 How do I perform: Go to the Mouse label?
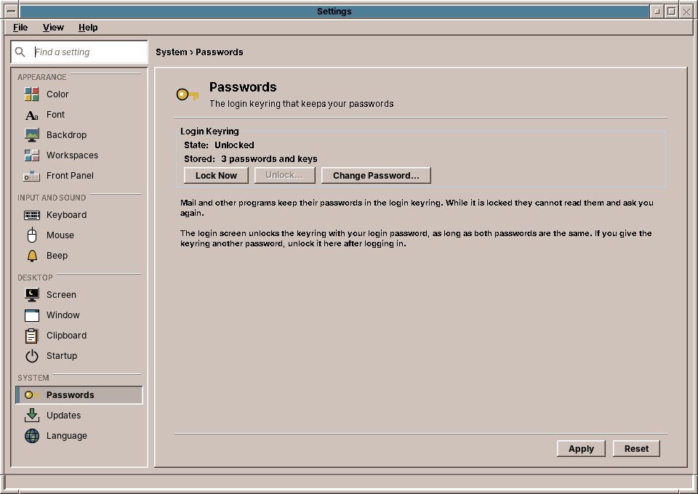(60, 235)
